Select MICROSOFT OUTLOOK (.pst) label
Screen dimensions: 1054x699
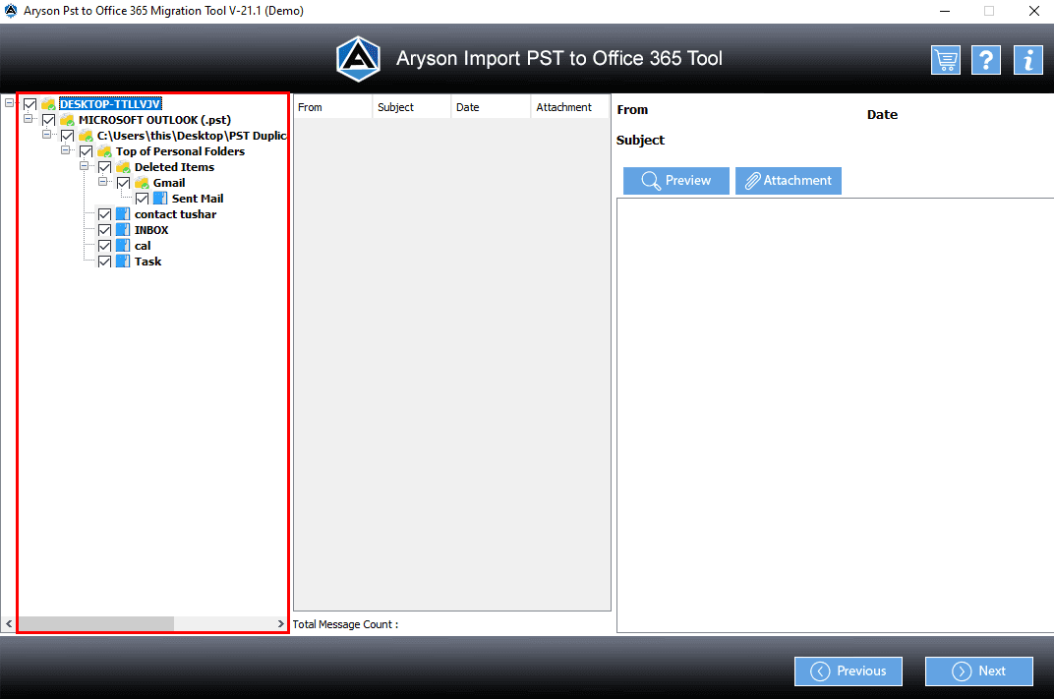tap(154, 120)
